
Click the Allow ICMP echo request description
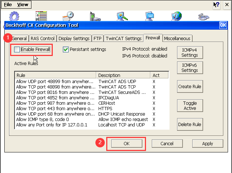coord(123,120)
